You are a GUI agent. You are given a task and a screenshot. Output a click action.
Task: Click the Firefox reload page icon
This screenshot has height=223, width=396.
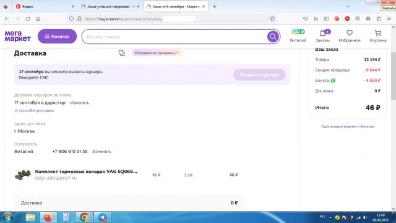pos(28,19)
